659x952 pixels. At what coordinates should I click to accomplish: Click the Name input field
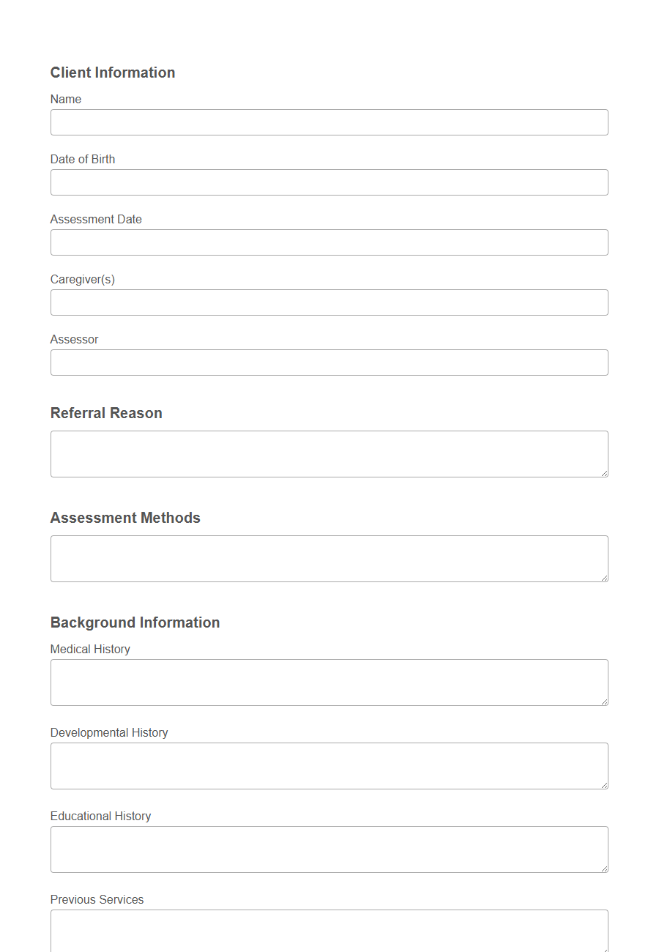pos(329,122)
